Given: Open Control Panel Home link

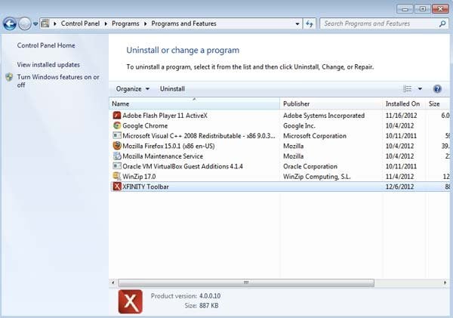Looking at the screenshot, I should pyautogui.click(x=46, y=45).
